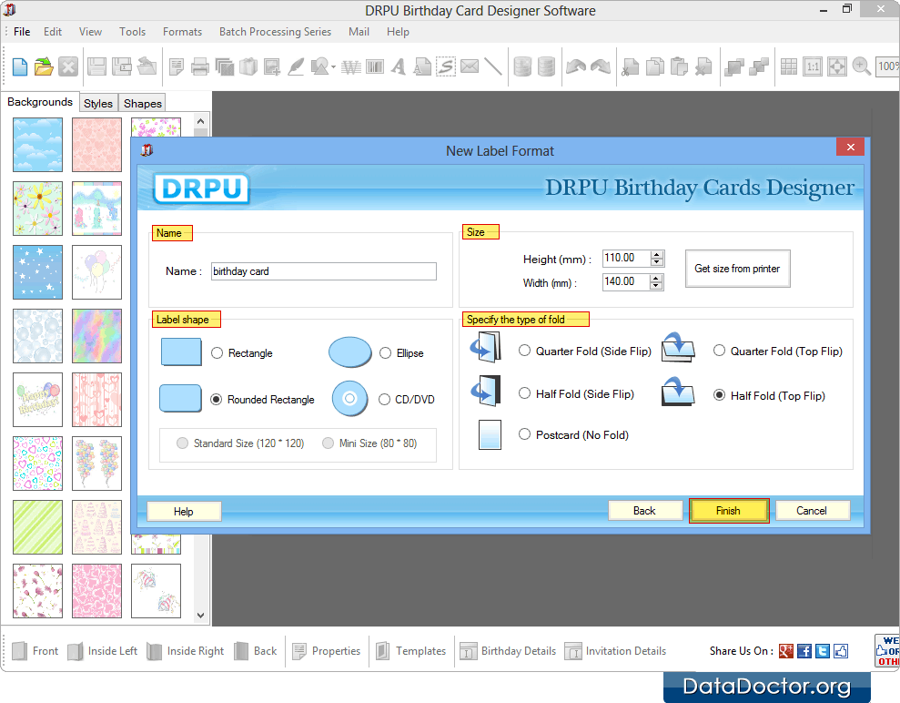Open the shapes tool dropdown arrow

pyautogui.click(x=333, y=67)
